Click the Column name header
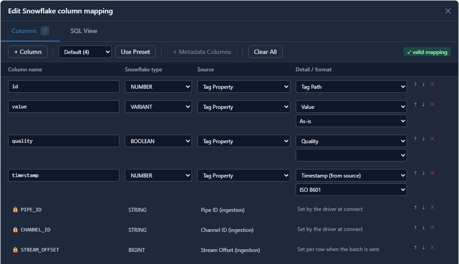This screenshot has height=264, width=459. click(x=25, y=70)
